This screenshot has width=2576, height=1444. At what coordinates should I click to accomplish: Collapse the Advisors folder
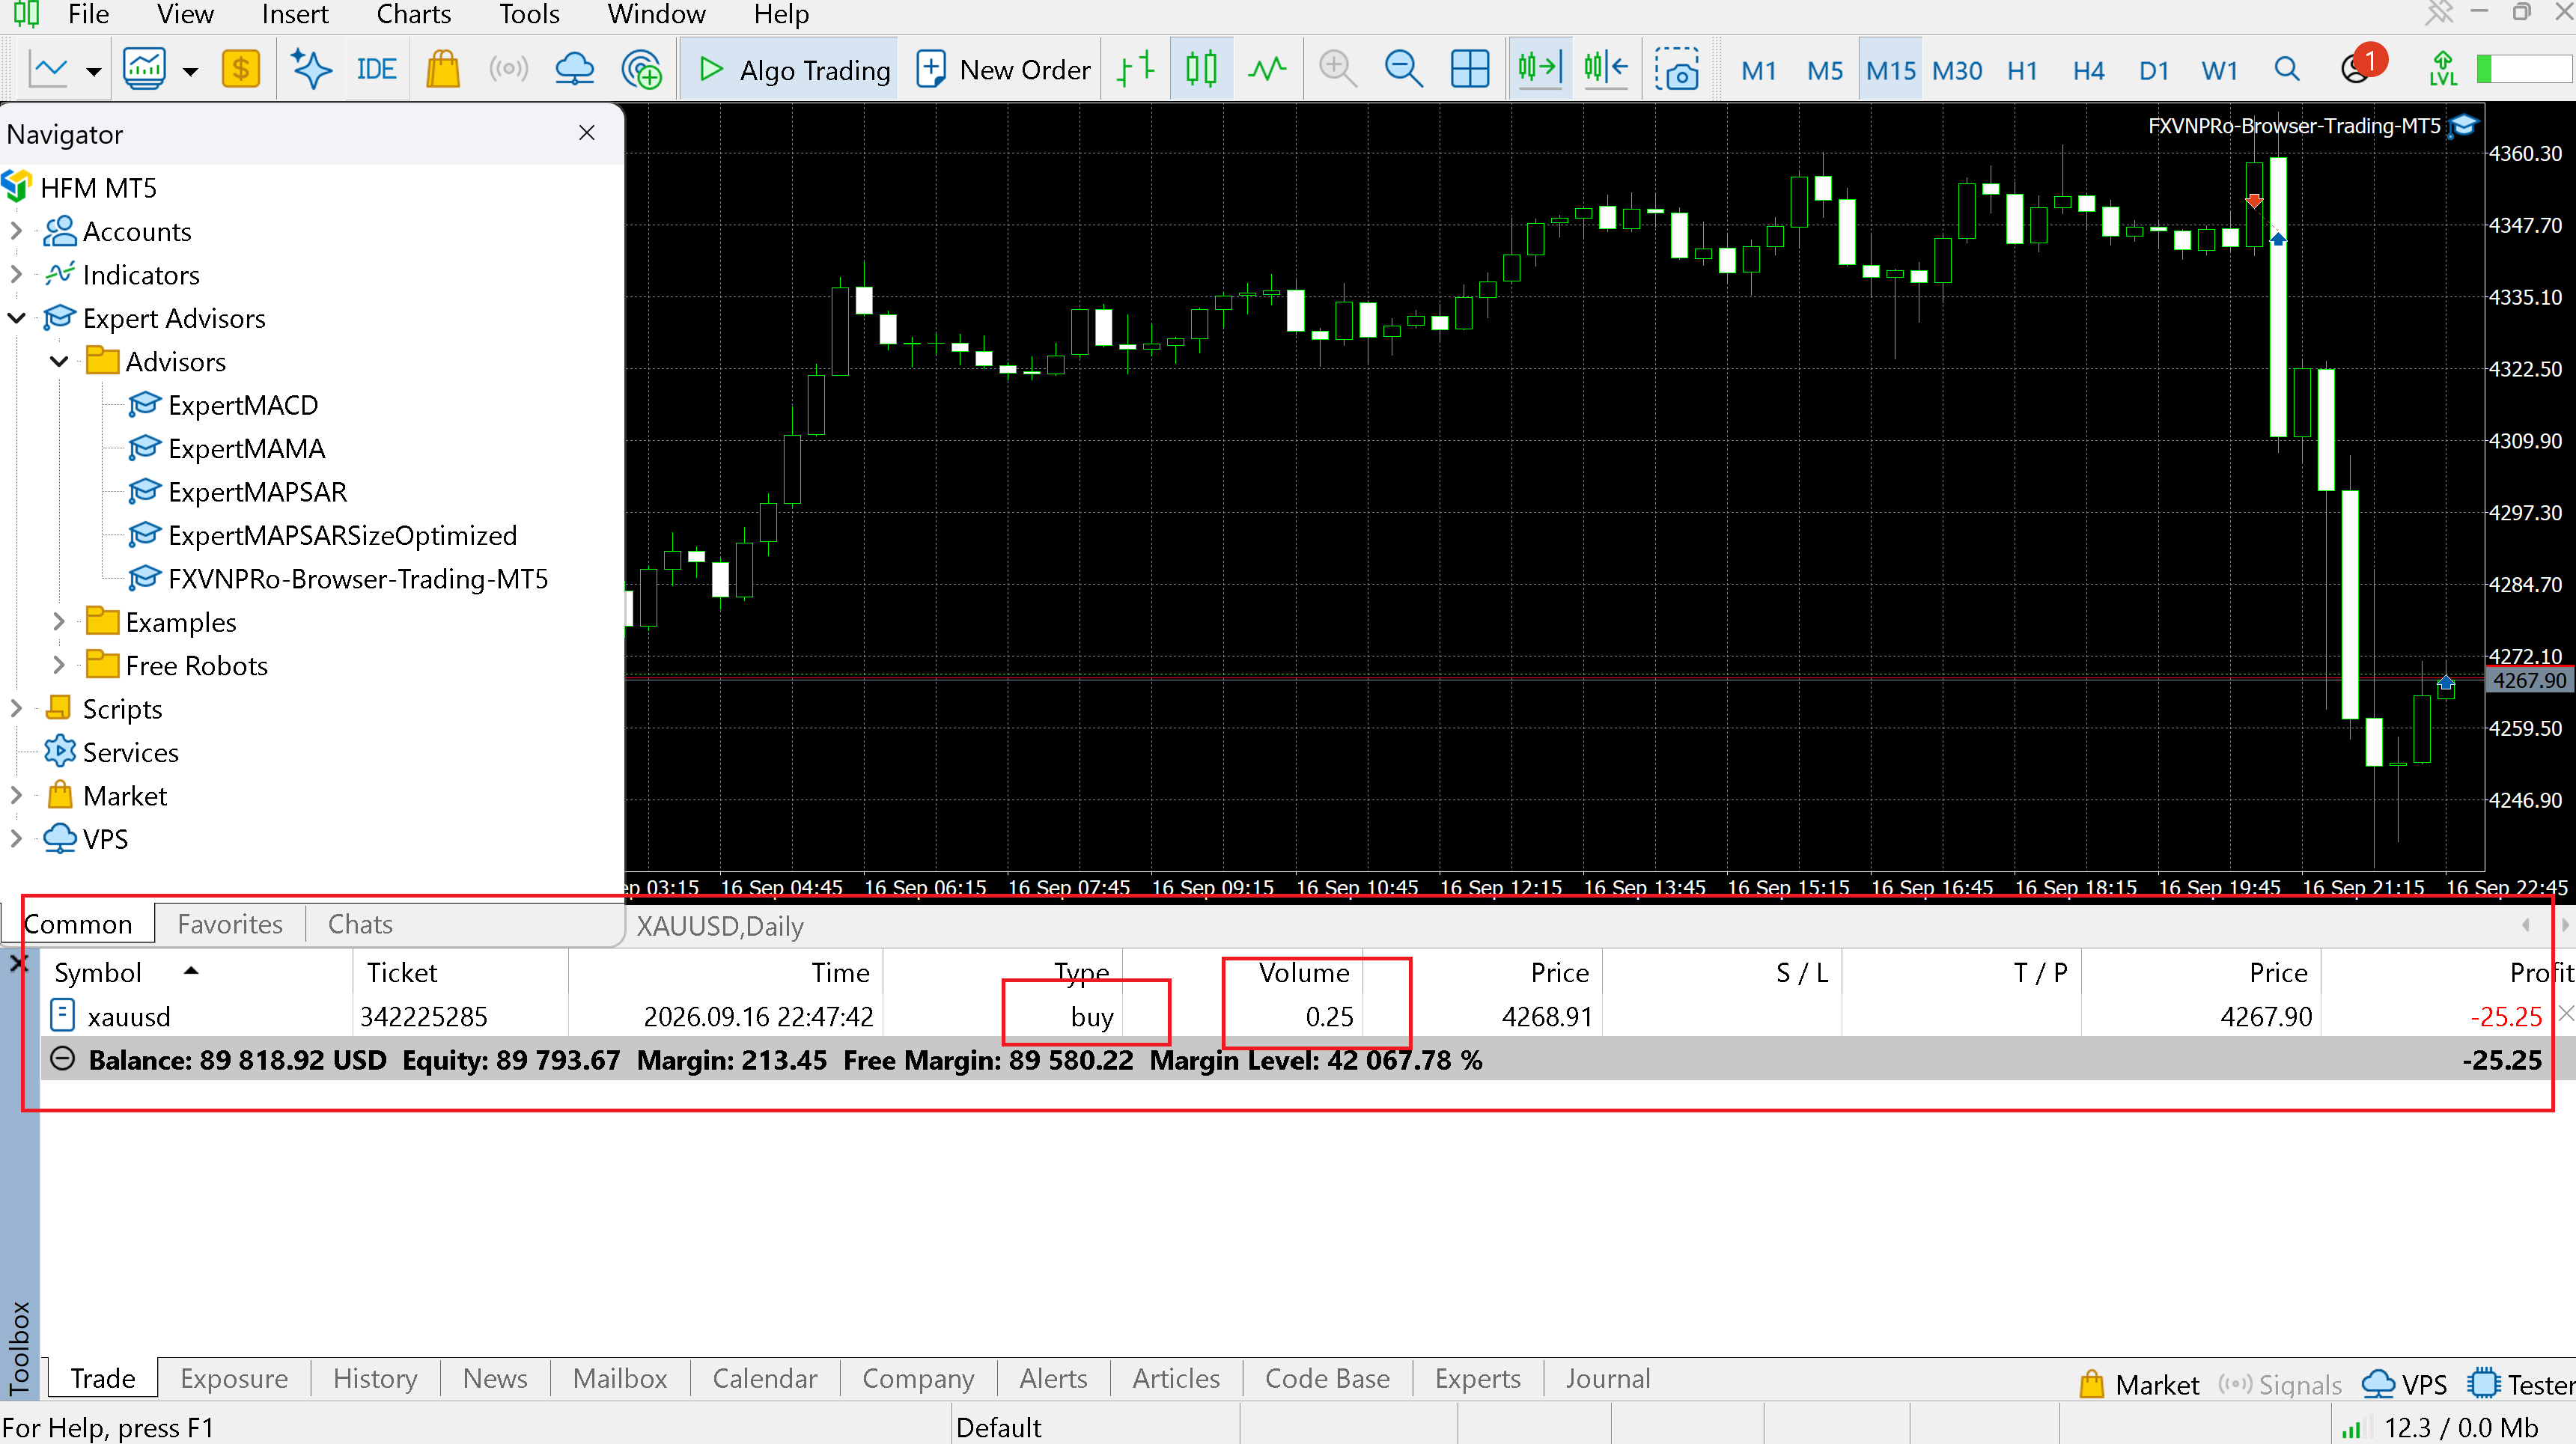click(x=59, y=361)
